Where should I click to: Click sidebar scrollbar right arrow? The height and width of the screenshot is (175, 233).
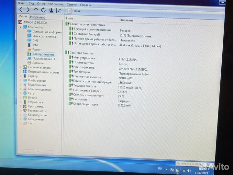59,152
